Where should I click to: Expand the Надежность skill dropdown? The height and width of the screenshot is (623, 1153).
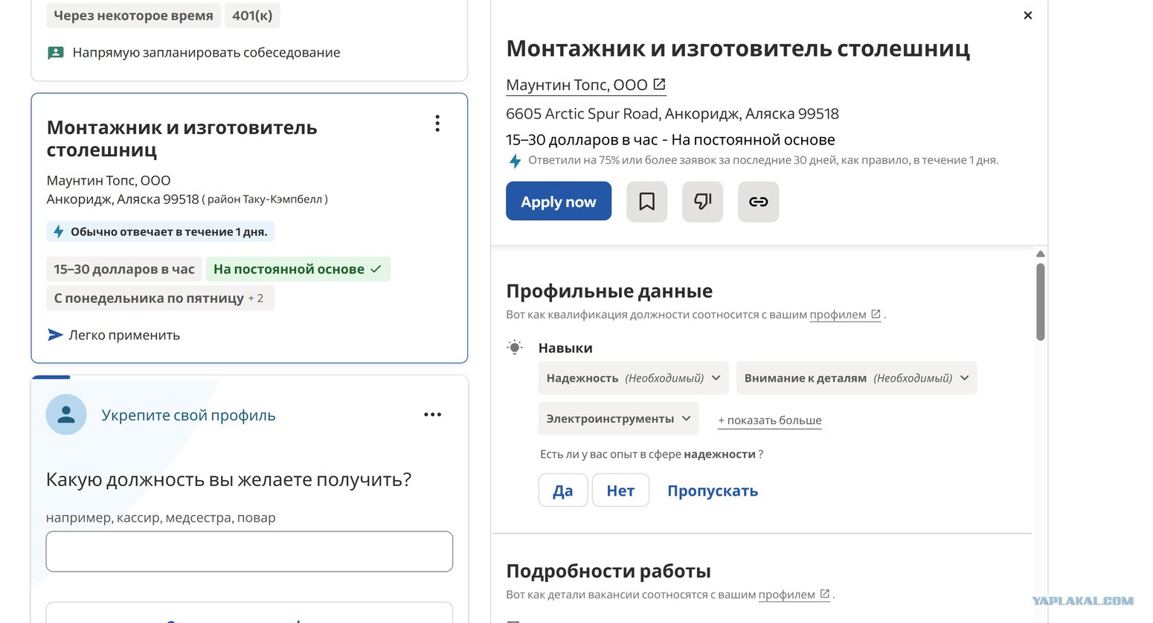point(634,378)
